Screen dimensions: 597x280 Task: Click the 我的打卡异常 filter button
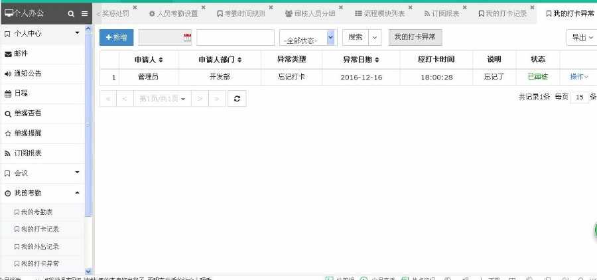click(x=415, y=37)
